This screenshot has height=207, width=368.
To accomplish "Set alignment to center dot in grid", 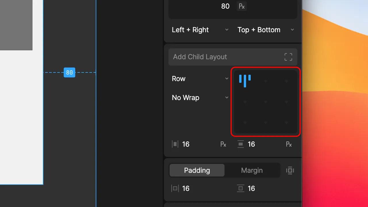I will pyautogui.click(x=266, y=102).
